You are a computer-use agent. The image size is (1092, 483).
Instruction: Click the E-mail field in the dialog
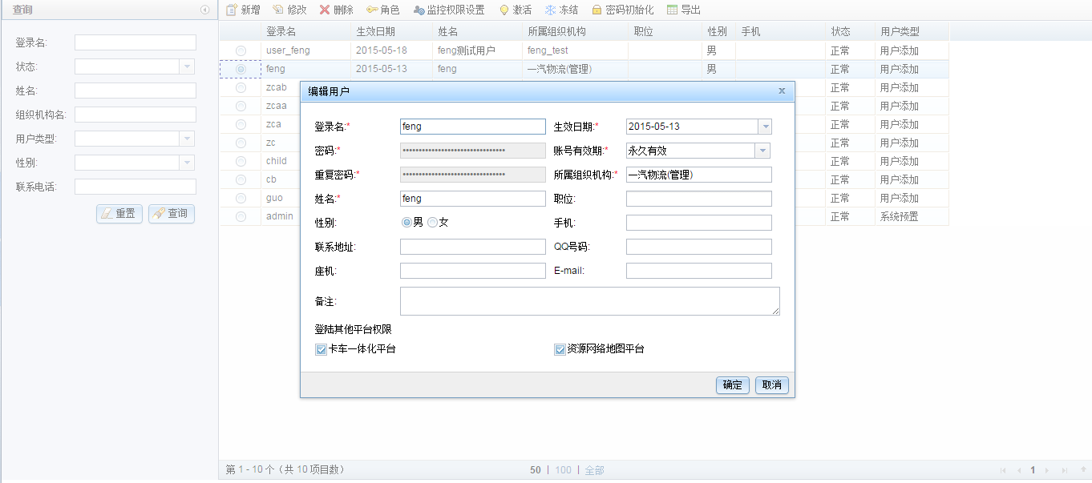coord(699,271)
